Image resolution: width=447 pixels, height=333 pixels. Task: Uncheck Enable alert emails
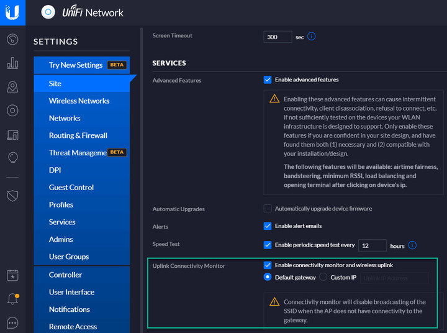click(268, 226)
